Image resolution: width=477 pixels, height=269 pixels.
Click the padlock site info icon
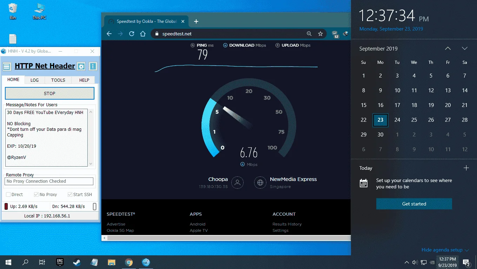(x=157, y=34)
